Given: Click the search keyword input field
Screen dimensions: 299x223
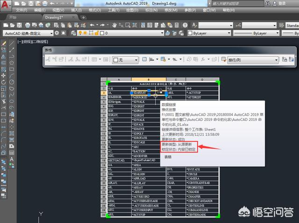Looking at the screenshot, I should tap(237, 3).
